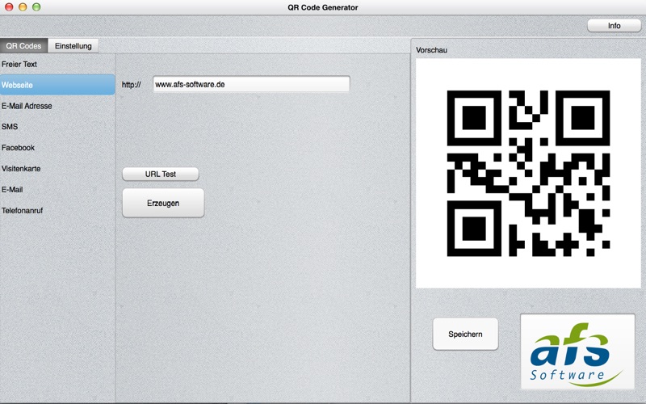The image size is (646, 404).
Task: Select the SMS code type
Action: coord(57,127)
